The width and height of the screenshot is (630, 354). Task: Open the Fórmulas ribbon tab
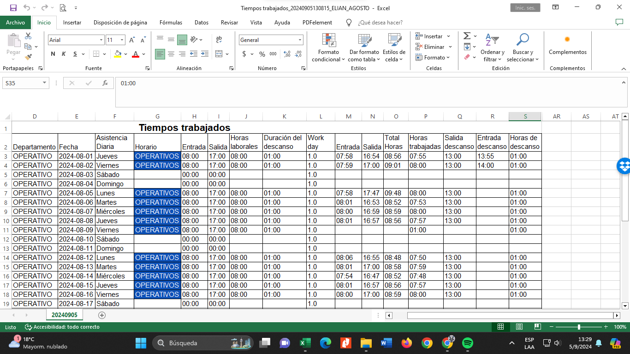(171, 22)
